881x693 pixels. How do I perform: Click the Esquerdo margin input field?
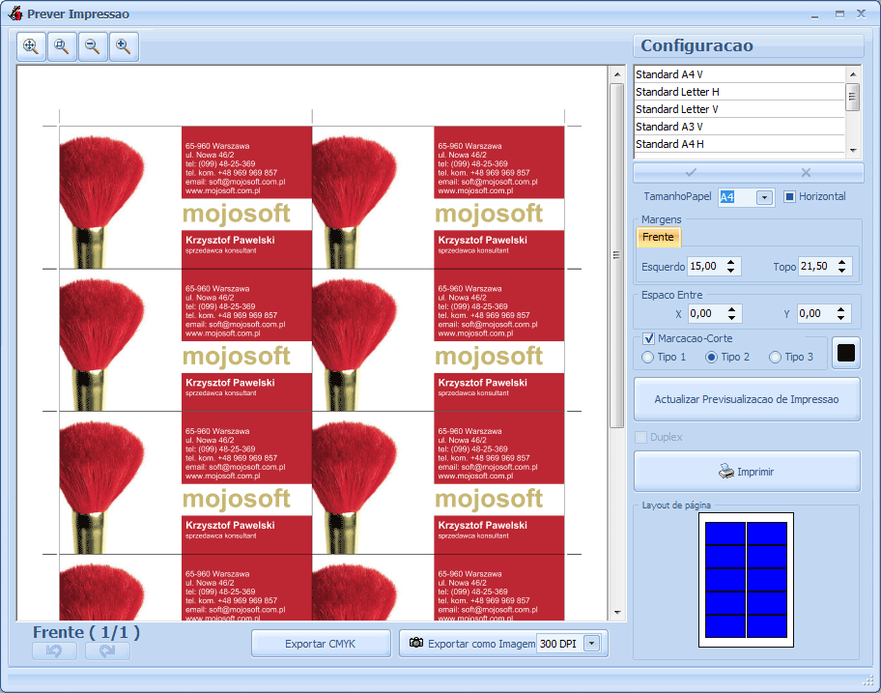coord(706,267)
